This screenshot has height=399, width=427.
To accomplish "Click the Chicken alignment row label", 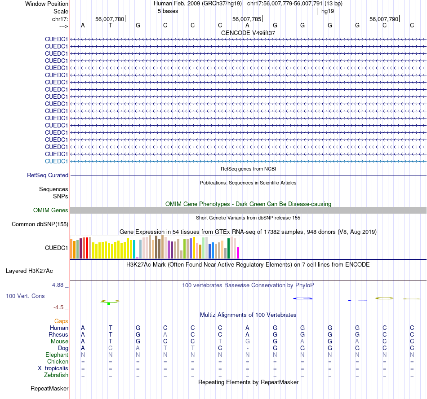I will click(x=58, y=361).
